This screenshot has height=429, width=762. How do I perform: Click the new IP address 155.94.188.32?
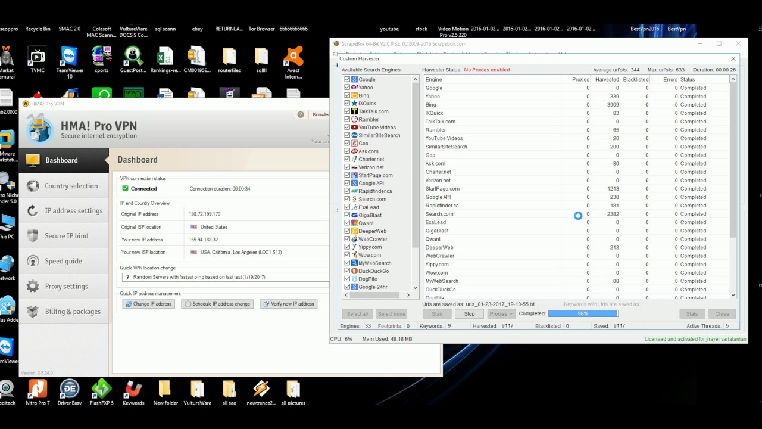coord(204,240)
